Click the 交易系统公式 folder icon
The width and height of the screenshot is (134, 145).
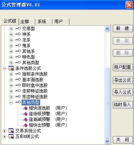pos(11,131)
